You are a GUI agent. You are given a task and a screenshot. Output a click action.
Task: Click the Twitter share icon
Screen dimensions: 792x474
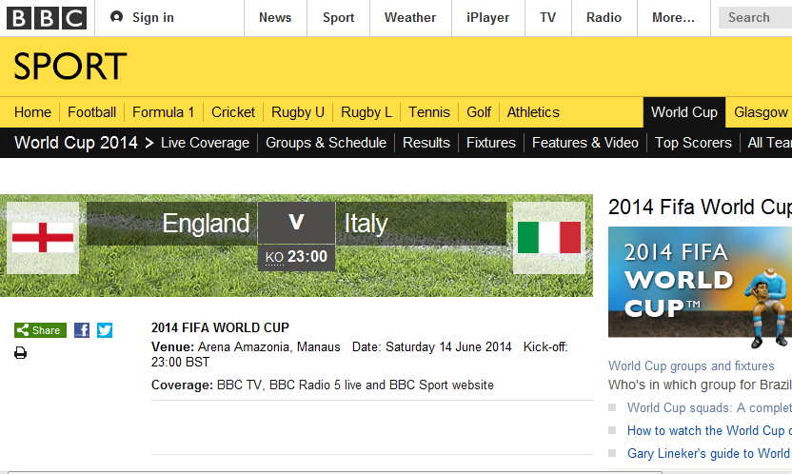click(x=105, y=330)
